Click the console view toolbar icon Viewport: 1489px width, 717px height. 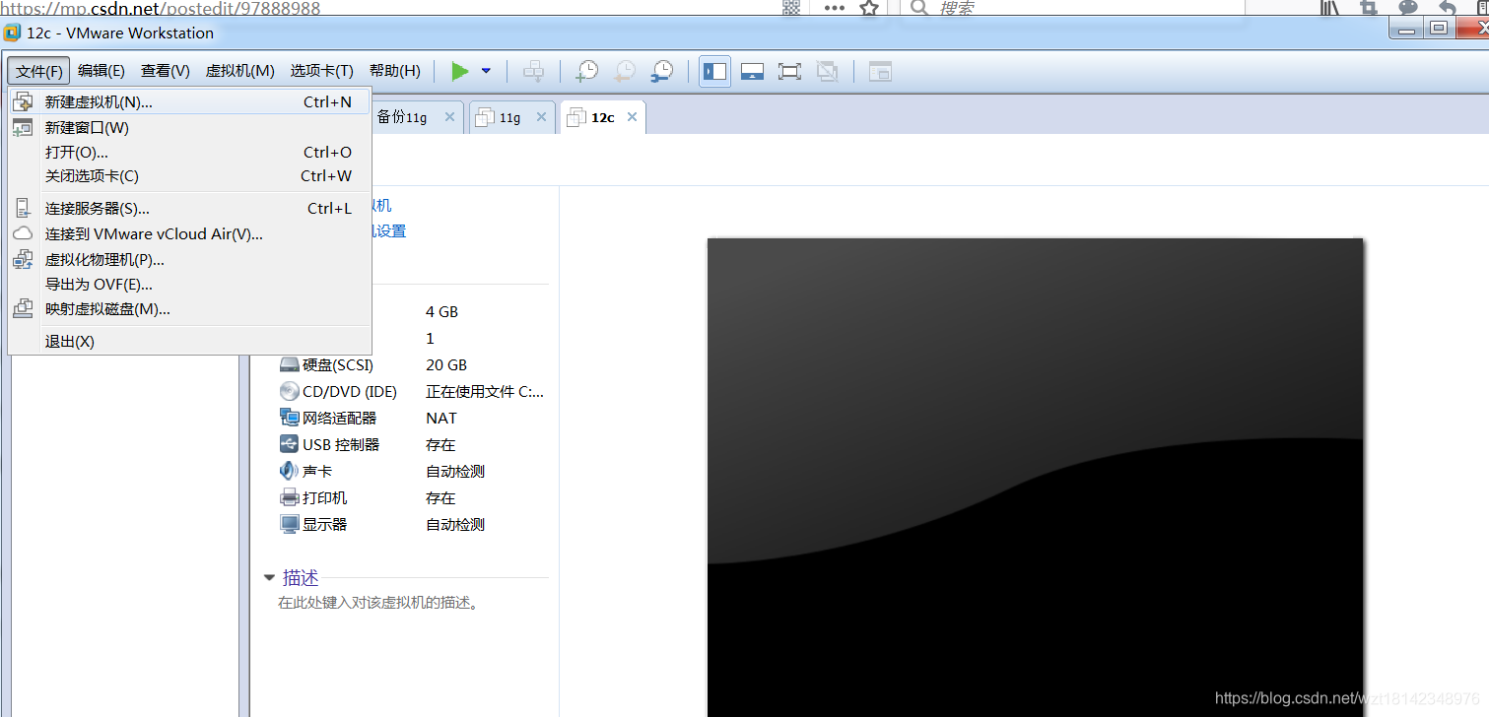coord(880,71)
